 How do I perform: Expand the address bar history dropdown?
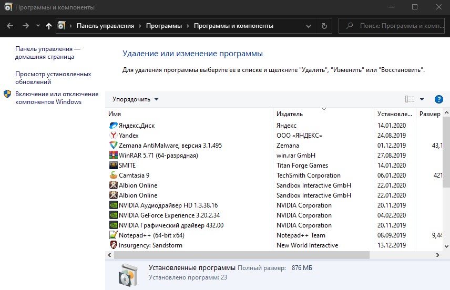309,26
